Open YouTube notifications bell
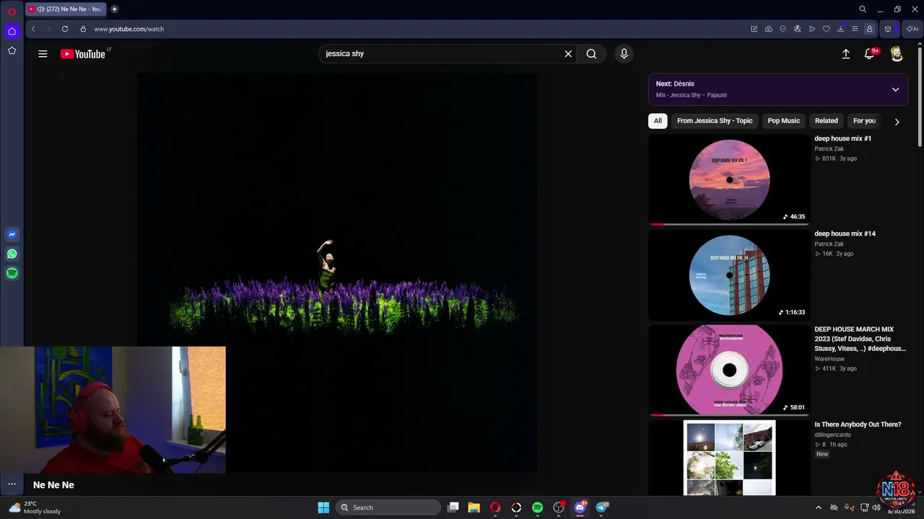This screenshot has height=519, width=924. [x=870, y=54]
